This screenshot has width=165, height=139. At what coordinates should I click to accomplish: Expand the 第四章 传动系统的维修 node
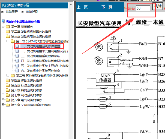[3, 80]
